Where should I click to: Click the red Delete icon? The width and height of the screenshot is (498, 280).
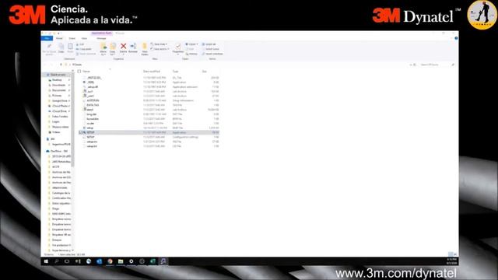123,47
